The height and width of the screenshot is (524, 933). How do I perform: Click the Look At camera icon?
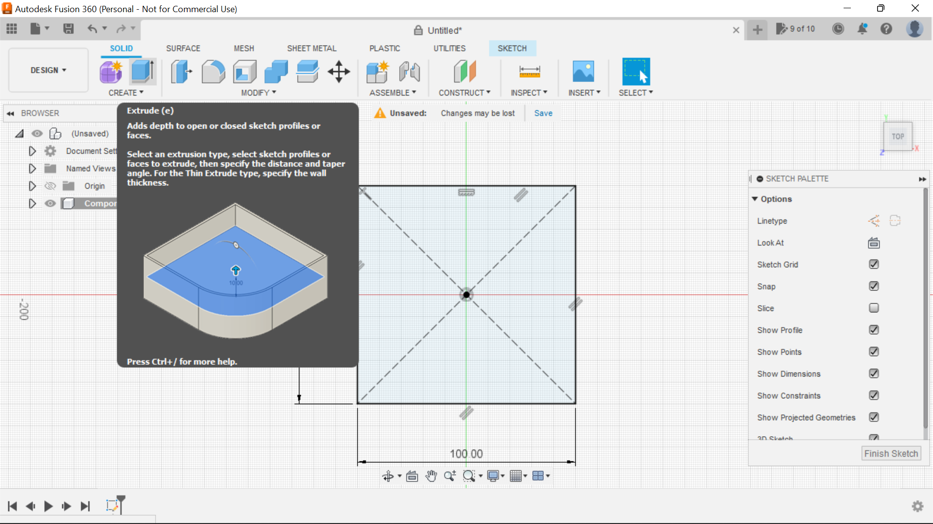click(x=873, y=243)
